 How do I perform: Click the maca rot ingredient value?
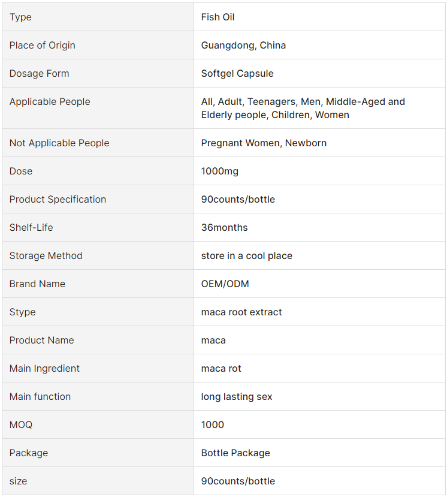pos(221,369)
